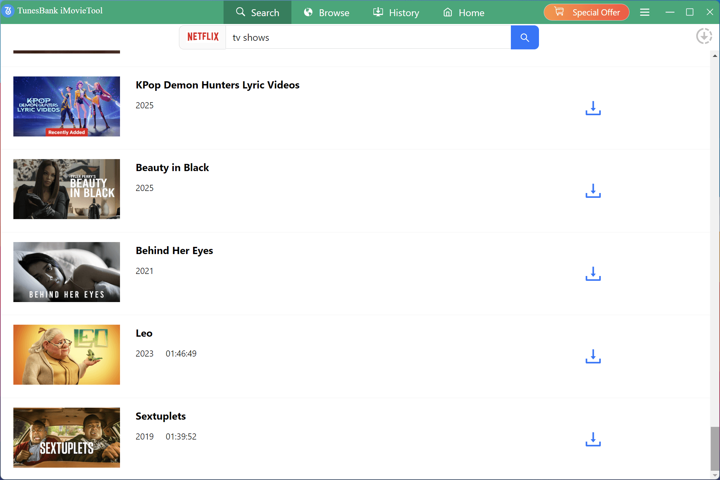This screenshot has width=720, height=480.
Task: Download Sextuplets
Action: pyautogui.click(x=593, y=440)
